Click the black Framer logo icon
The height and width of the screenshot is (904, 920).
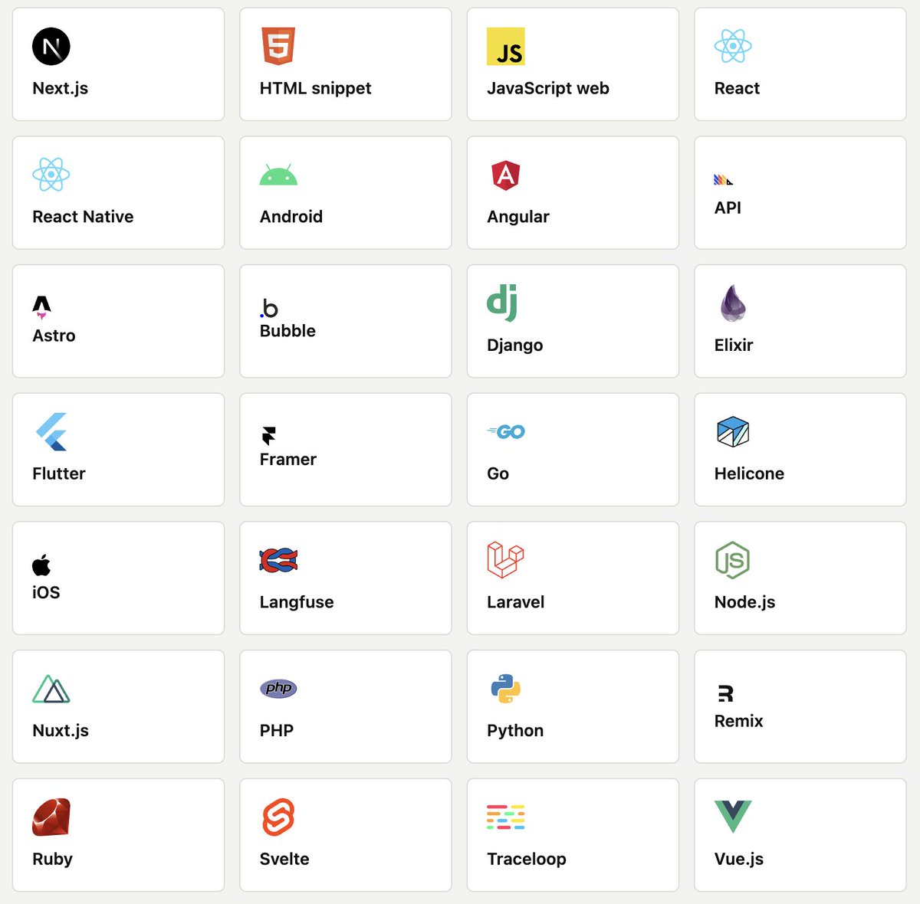pos(268,436)
